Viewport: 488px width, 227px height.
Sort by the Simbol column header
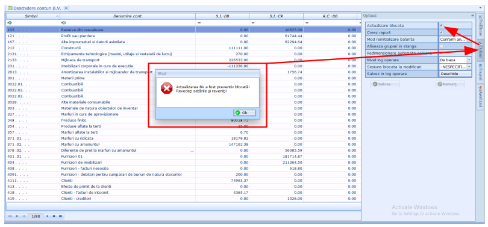coord(33,16)
